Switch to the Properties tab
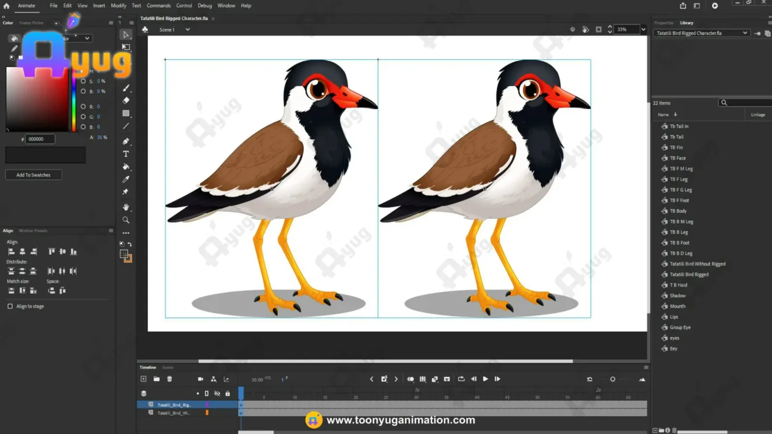Viewport: 772px width, 434px height. click(664, 23)
